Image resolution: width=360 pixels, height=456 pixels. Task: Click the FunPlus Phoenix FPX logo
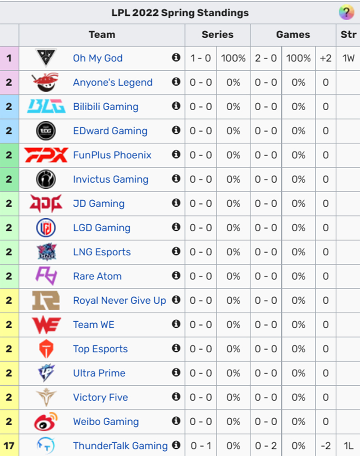(46, 155)
